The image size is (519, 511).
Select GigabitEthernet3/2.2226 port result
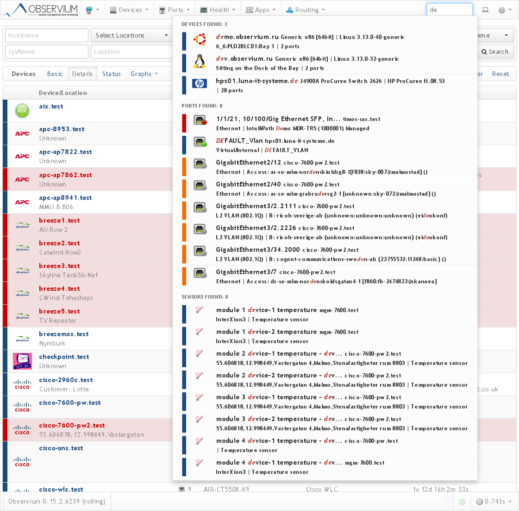tap(325, 233)
